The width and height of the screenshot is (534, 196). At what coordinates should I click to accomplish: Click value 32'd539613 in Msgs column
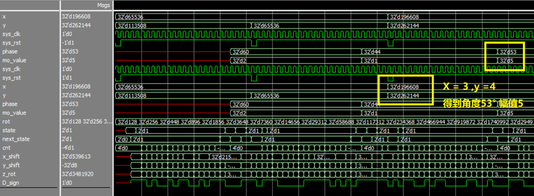click(x=76, y=156)
